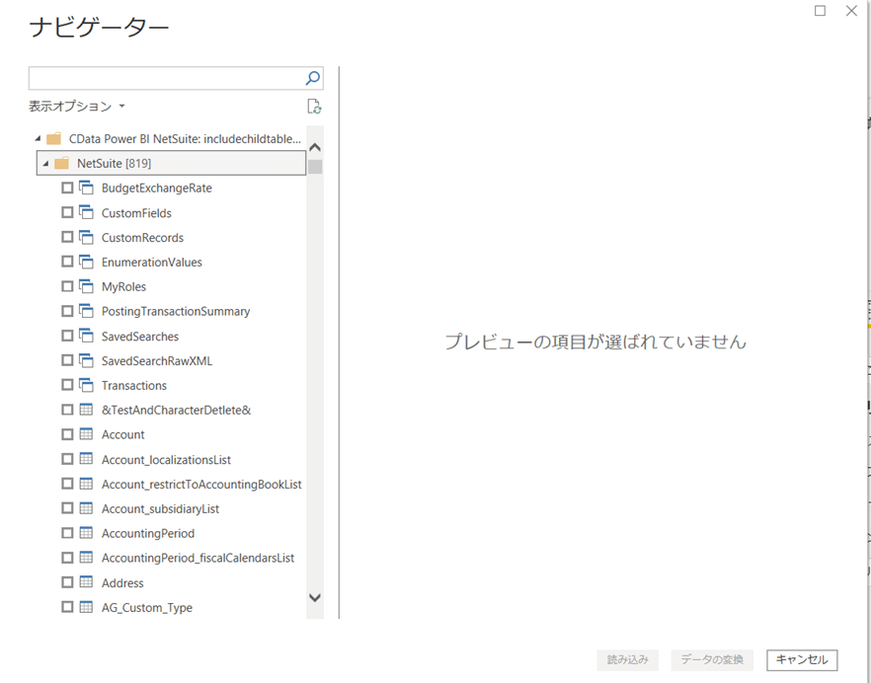Select the &TestAndCharacterDetlete& row text
The height and width of the screenshot is (683, 871).
point(176,410)
